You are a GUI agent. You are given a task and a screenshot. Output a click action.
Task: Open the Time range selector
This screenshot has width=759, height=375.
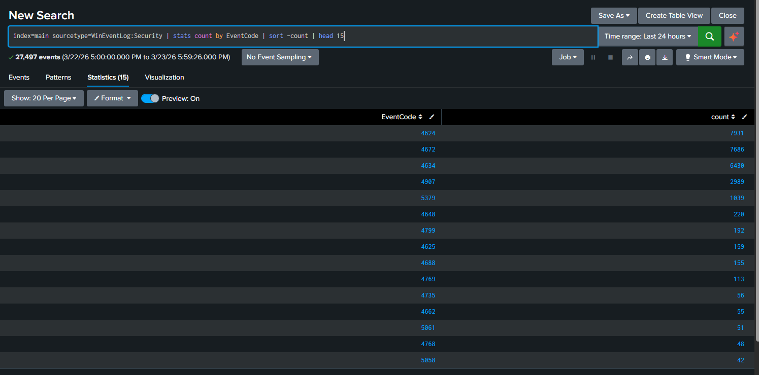click(648, 36)
